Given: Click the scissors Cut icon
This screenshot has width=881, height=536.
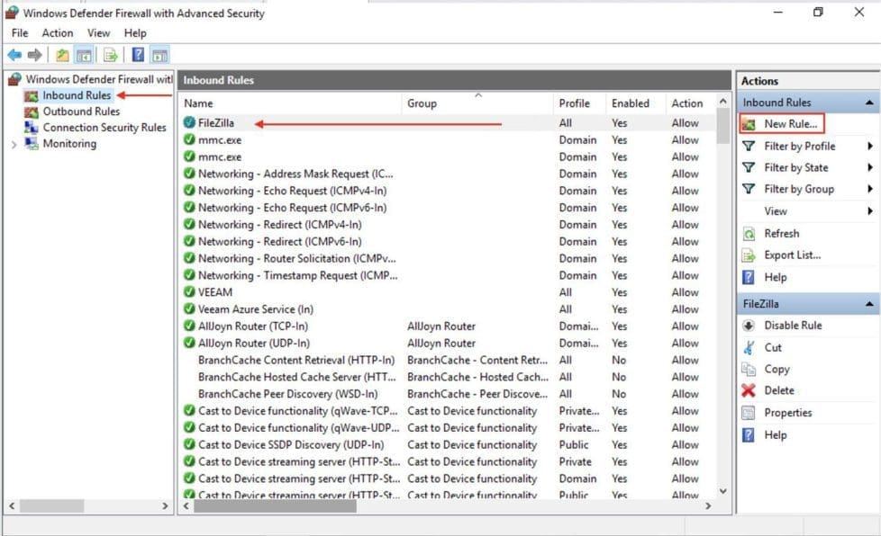Looking at the screenshot, I should point(748,348).
